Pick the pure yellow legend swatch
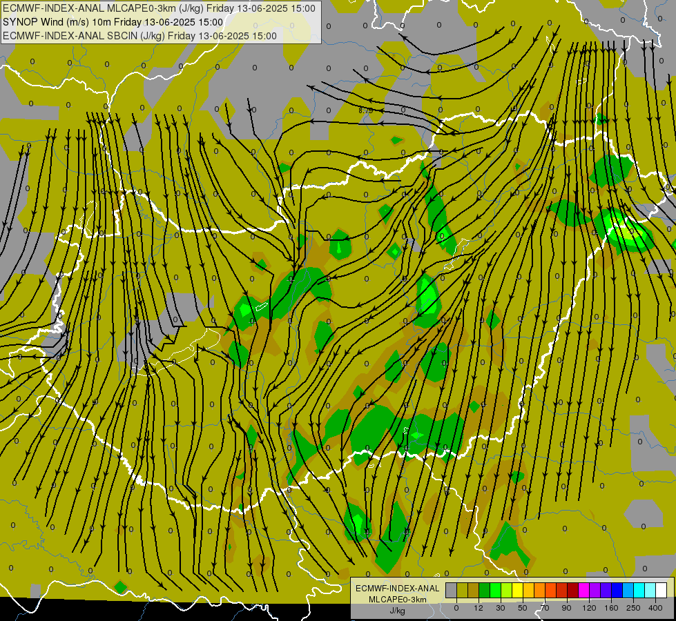 [x=518, y=590]
